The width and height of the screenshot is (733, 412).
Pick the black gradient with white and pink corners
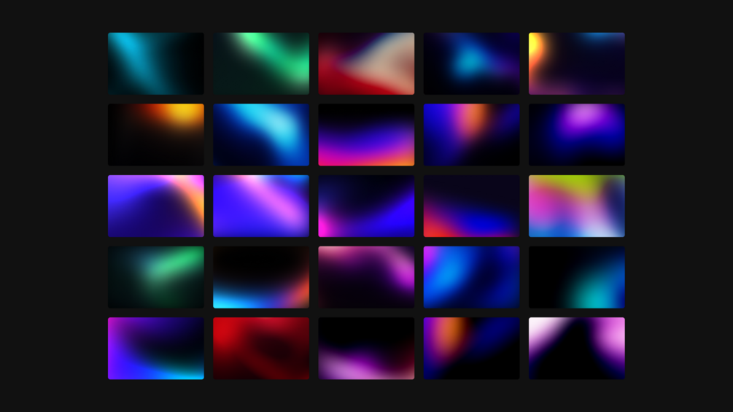576,349
